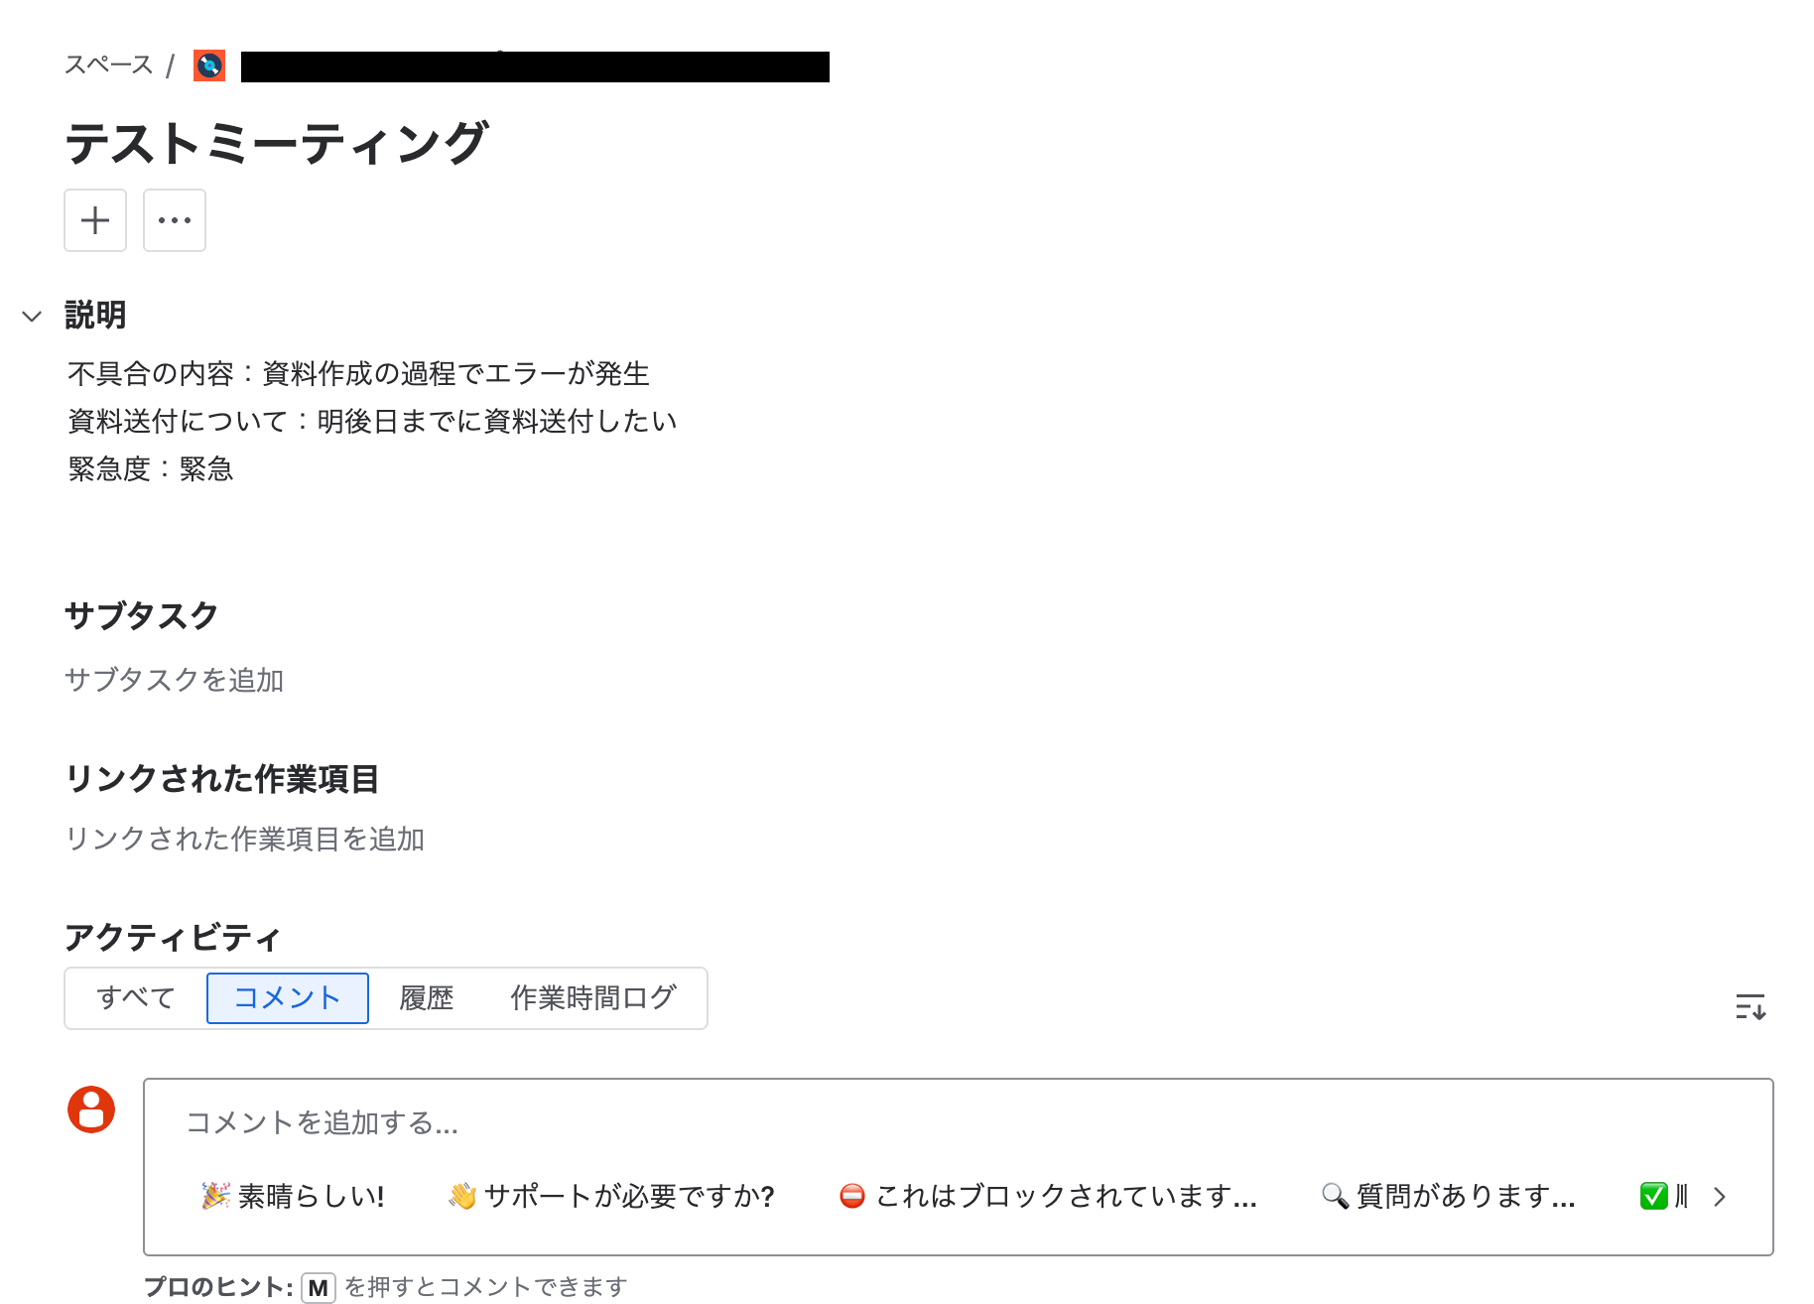This screenshot has height=1304, width=1814.
Task: Open the 作業時間ログ tab
Action: coord(593,998)
